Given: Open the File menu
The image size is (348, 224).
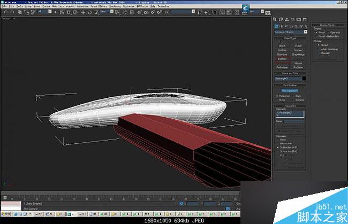Looking at the screenshot, I should coord(4,6).
